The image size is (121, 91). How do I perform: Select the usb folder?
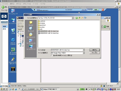40,29
